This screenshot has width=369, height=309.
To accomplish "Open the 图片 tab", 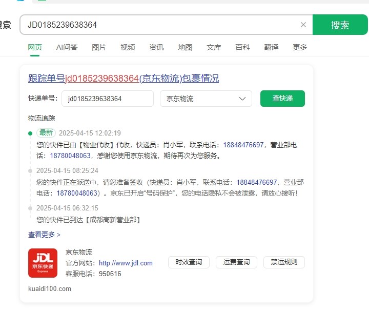I will pyautogui.click(x=99, y=47).
